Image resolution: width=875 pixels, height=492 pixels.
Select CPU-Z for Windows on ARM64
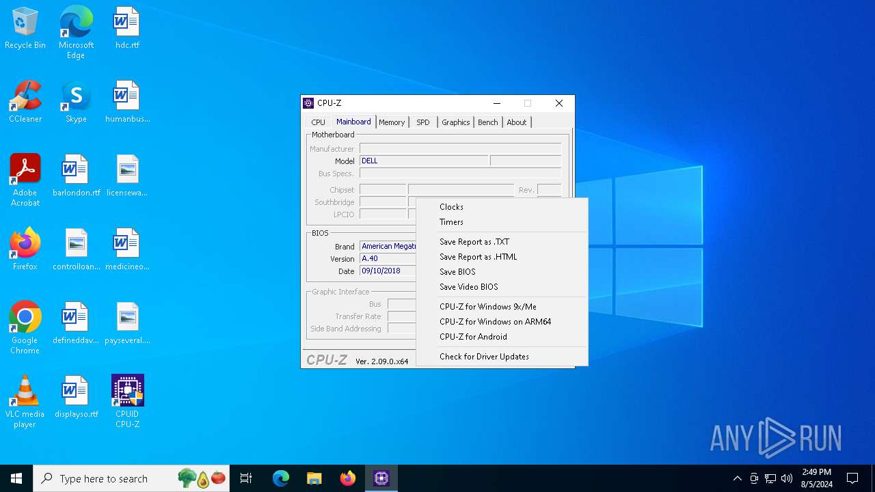[x=502, y=322]
